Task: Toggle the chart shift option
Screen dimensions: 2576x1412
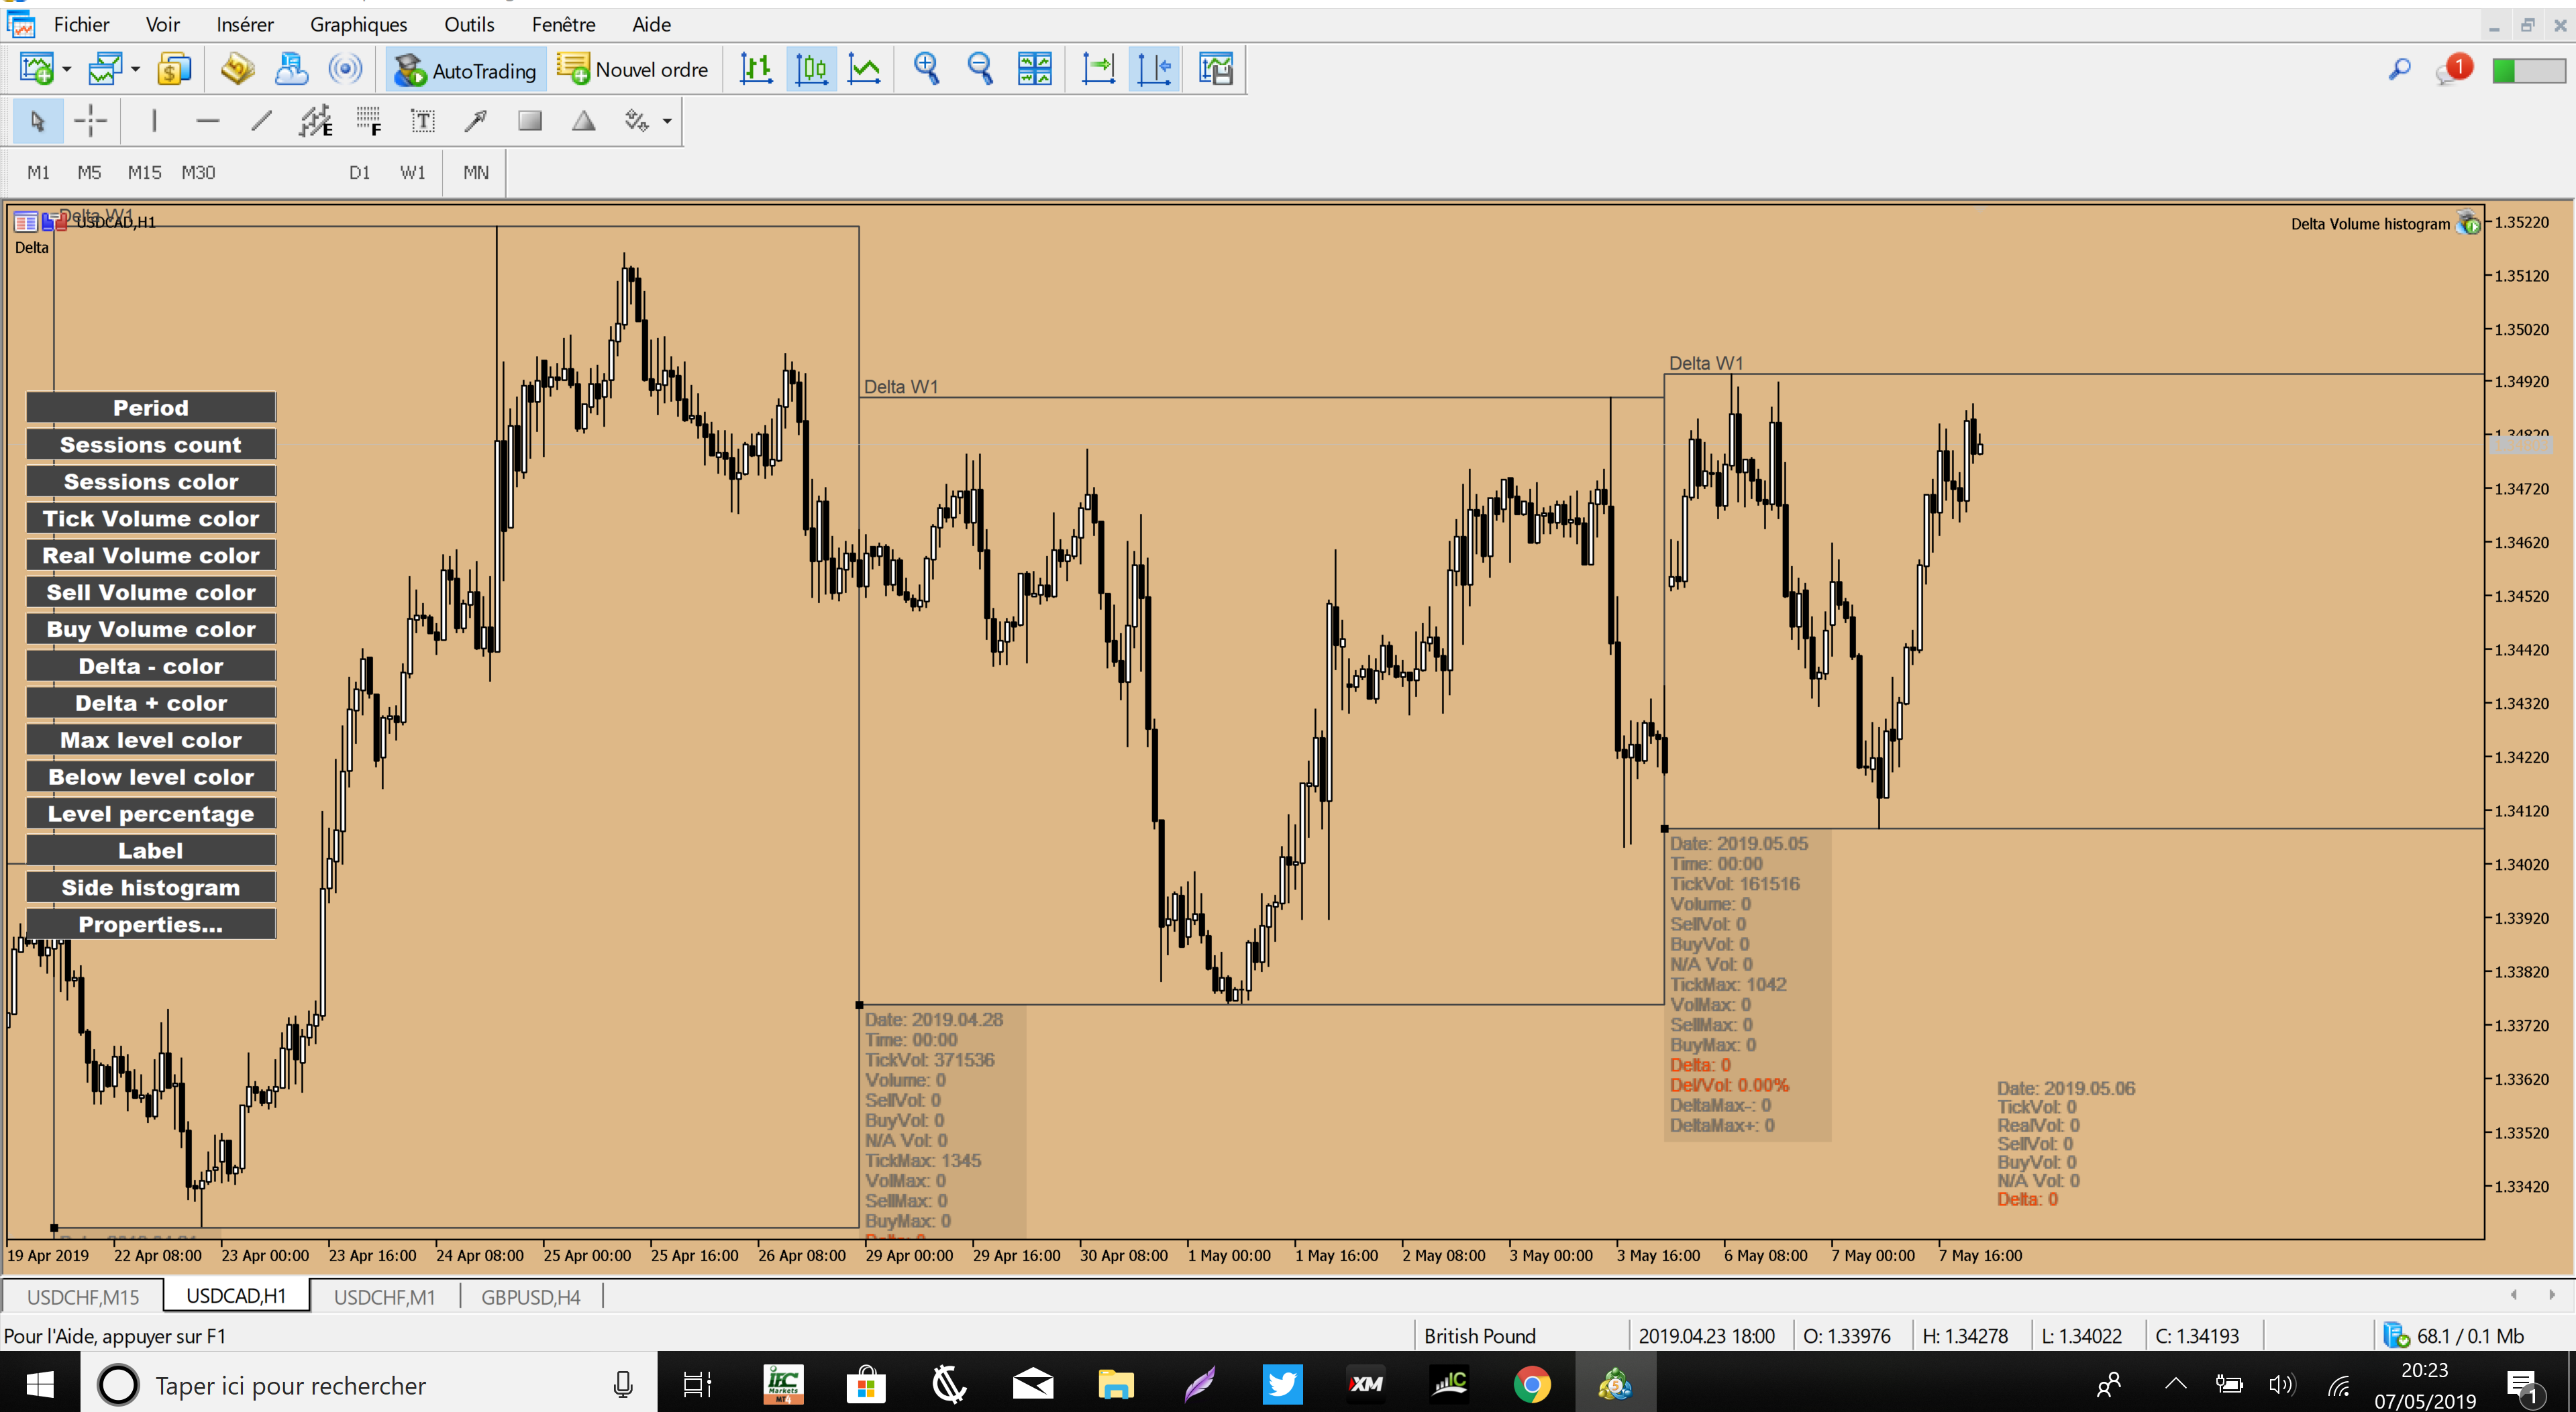Action: (x=1154, y=69)
